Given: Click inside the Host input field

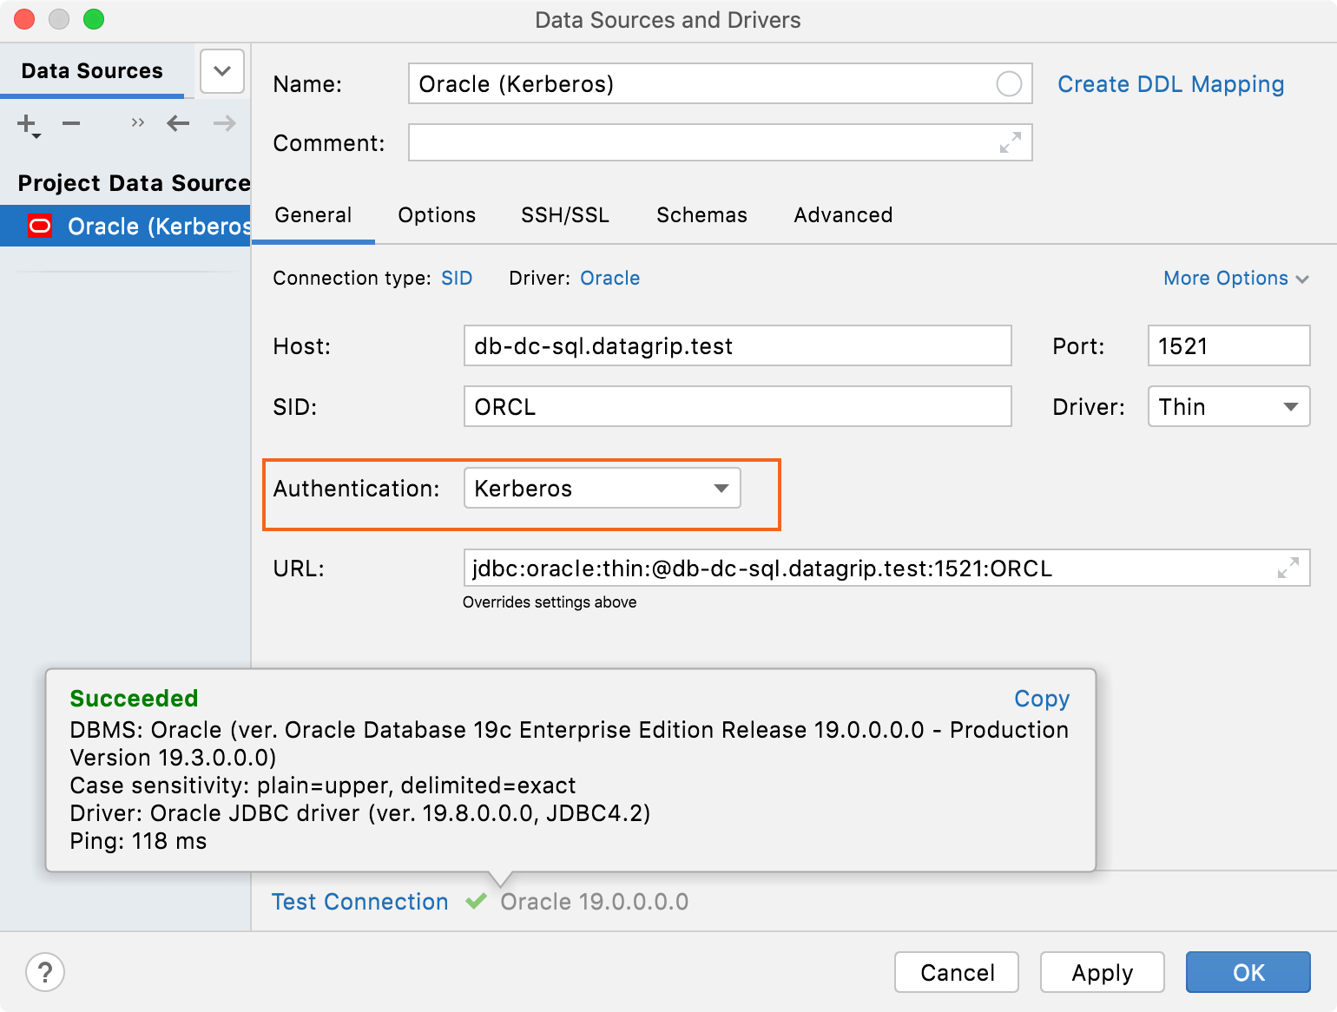Looking at the screenshot, I should 737,345.
